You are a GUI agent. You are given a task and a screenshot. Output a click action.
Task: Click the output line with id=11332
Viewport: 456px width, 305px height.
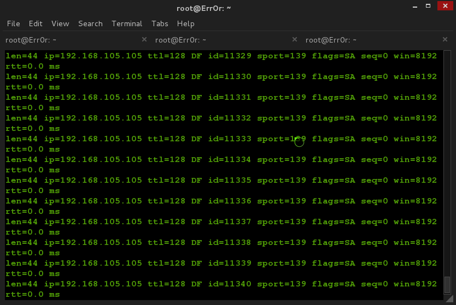pyautogui.click(x=221, y=118)
